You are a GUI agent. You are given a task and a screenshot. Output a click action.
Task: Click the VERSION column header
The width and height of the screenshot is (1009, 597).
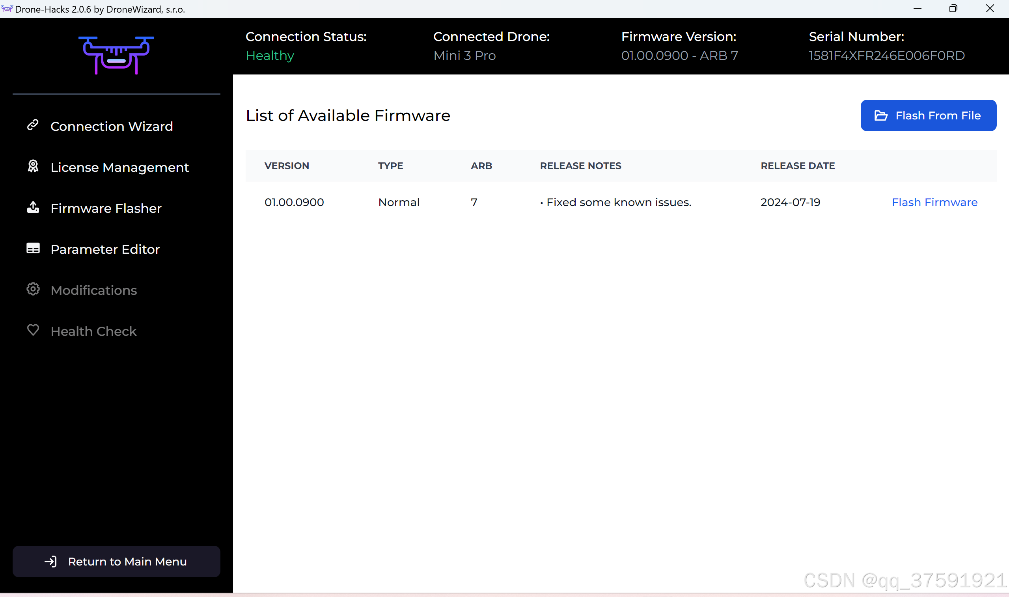[x=287, y=166]
